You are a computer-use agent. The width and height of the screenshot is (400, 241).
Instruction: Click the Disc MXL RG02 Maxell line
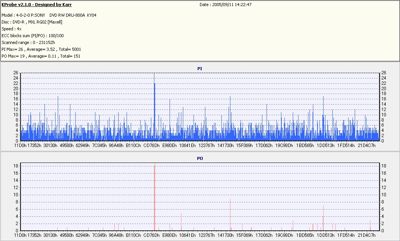(32, 22)
